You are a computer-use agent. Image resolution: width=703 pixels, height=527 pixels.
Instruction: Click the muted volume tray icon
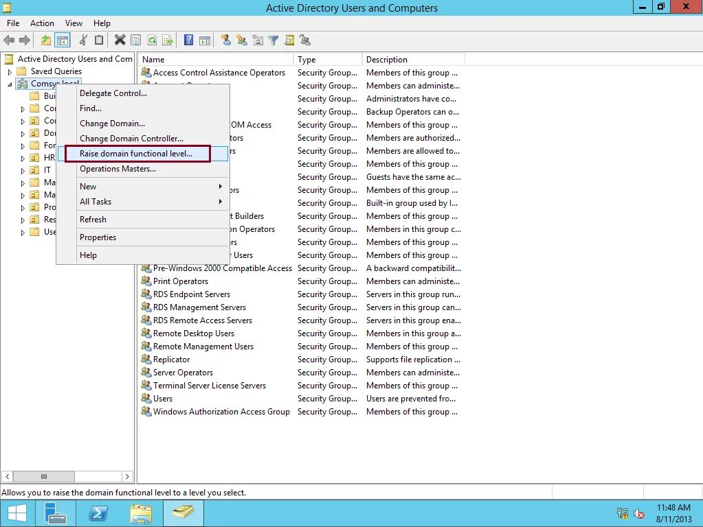pos(639,513)
